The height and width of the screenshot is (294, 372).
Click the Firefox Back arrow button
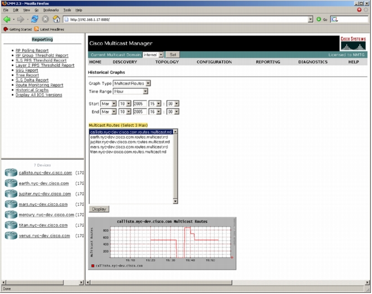coord(7,19)
